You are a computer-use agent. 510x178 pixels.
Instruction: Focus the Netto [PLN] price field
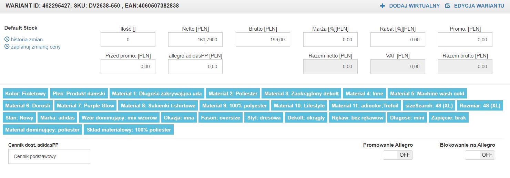195,40
